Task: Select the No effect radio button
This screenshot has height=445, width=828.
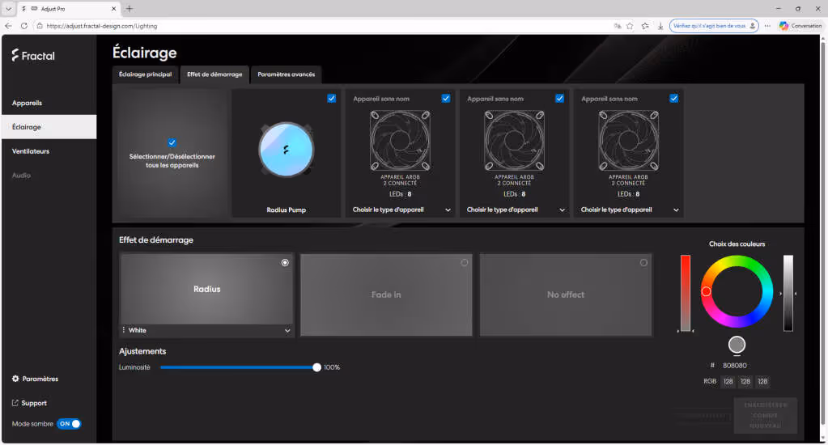Action: (x=643, y=262)
